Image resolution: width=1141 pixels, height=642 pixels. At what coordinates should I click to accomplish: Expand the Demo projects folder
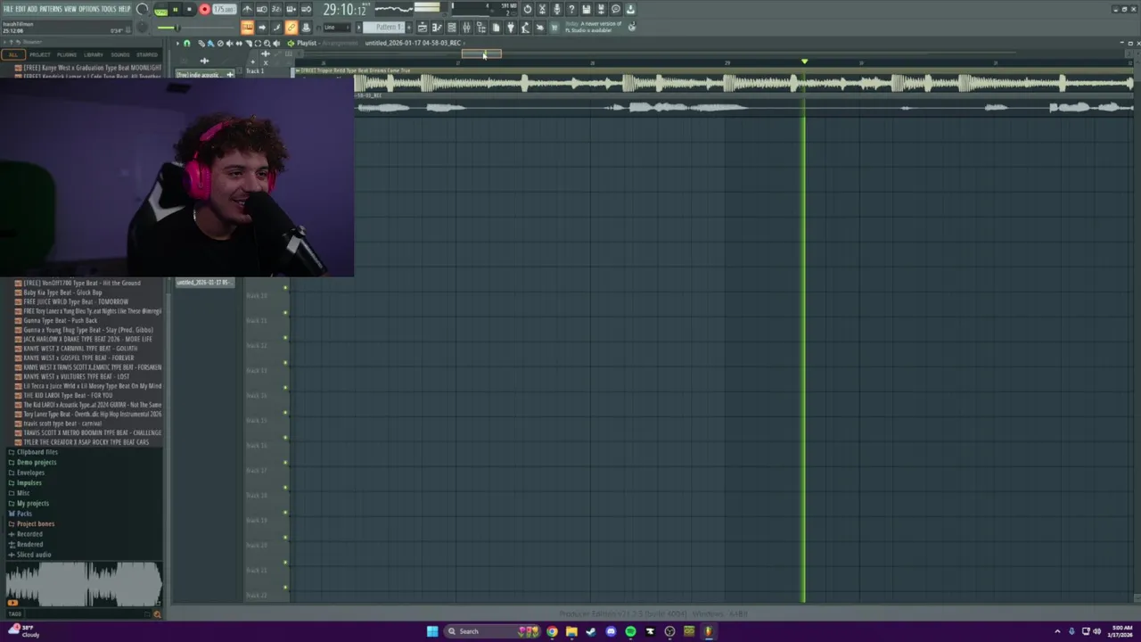click(36, 462)
